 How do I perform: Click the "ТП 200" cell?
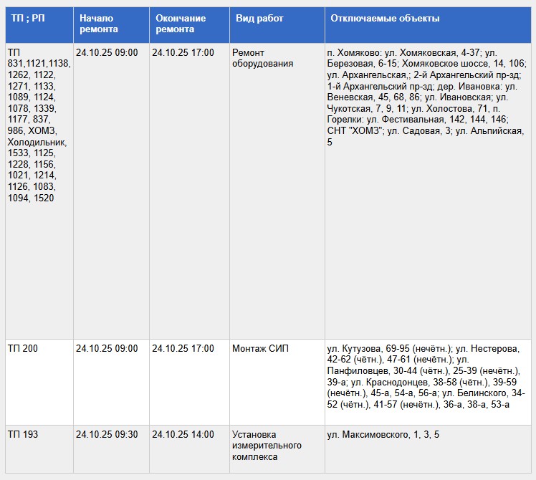(23, 349)
